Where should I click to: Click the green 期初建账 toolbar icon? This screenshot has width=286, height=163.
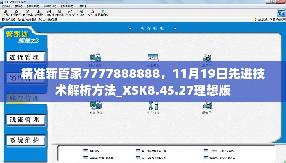pyautogui.click(x=81, y=13)
